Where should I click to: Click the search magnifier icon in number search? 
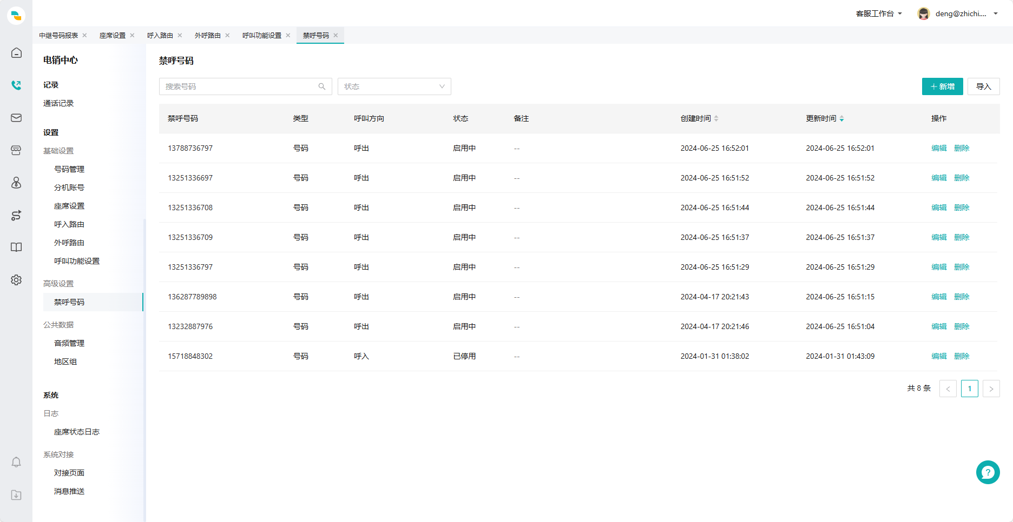click(322, 86)
